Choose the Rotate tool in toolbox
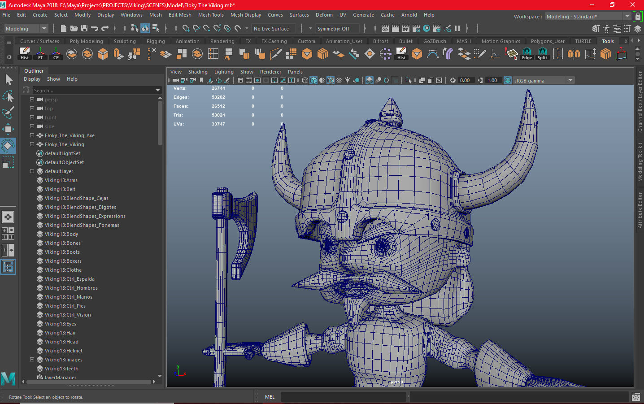Image resolution: width=644 pixels, height=404 pixels. coord(8,146)
